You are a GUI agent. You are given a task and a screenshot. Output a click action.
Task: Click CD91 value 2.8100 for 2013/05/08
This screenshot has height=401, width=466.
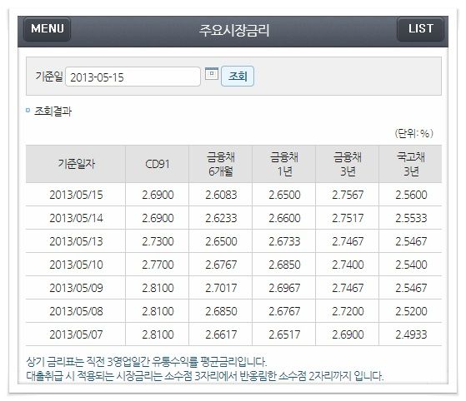[x=158, y=311]
